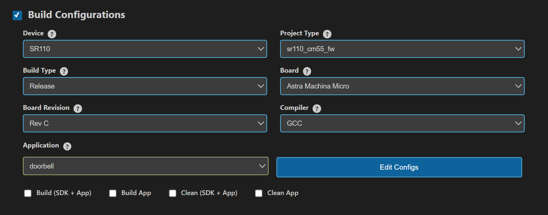Enable the Build (SDK + App) checkbox
Screen dimensions: 548x215
tap(28, 193)
